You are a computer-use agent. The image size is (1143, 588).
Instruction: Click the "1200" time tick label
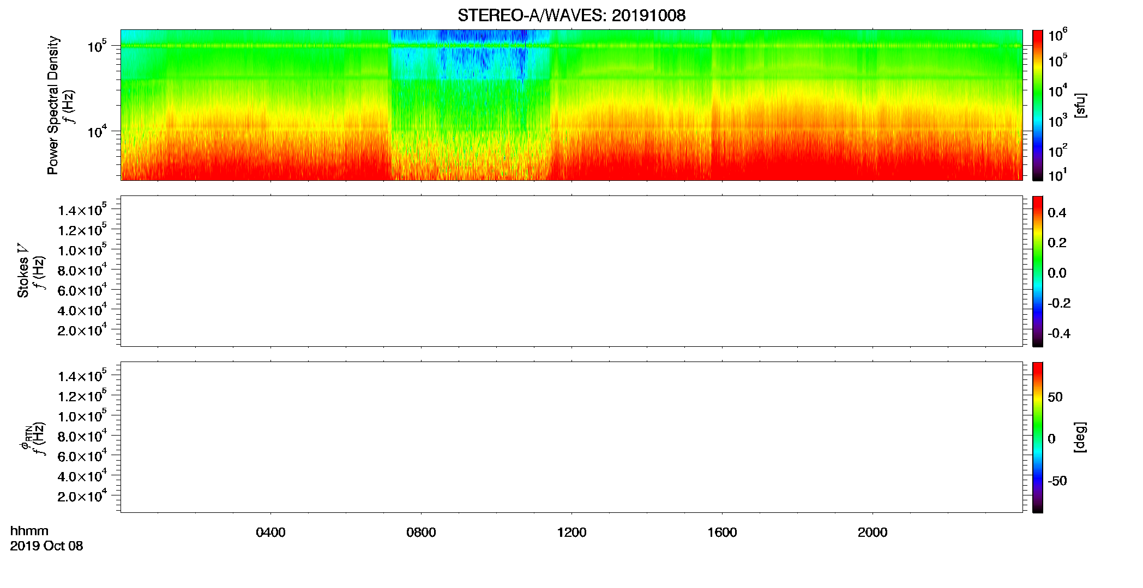[x=571, y=532]
